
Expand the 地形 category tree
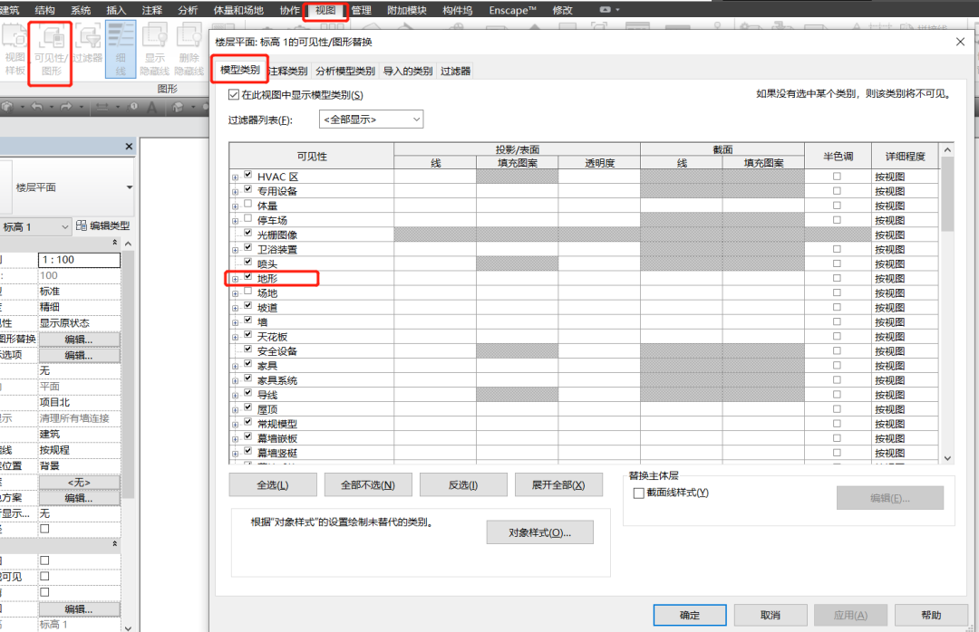[x=236, y=280]
